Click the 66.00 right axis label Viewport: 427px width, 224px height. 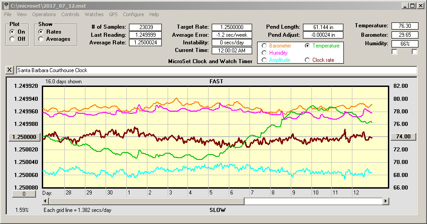coord(400,188)
